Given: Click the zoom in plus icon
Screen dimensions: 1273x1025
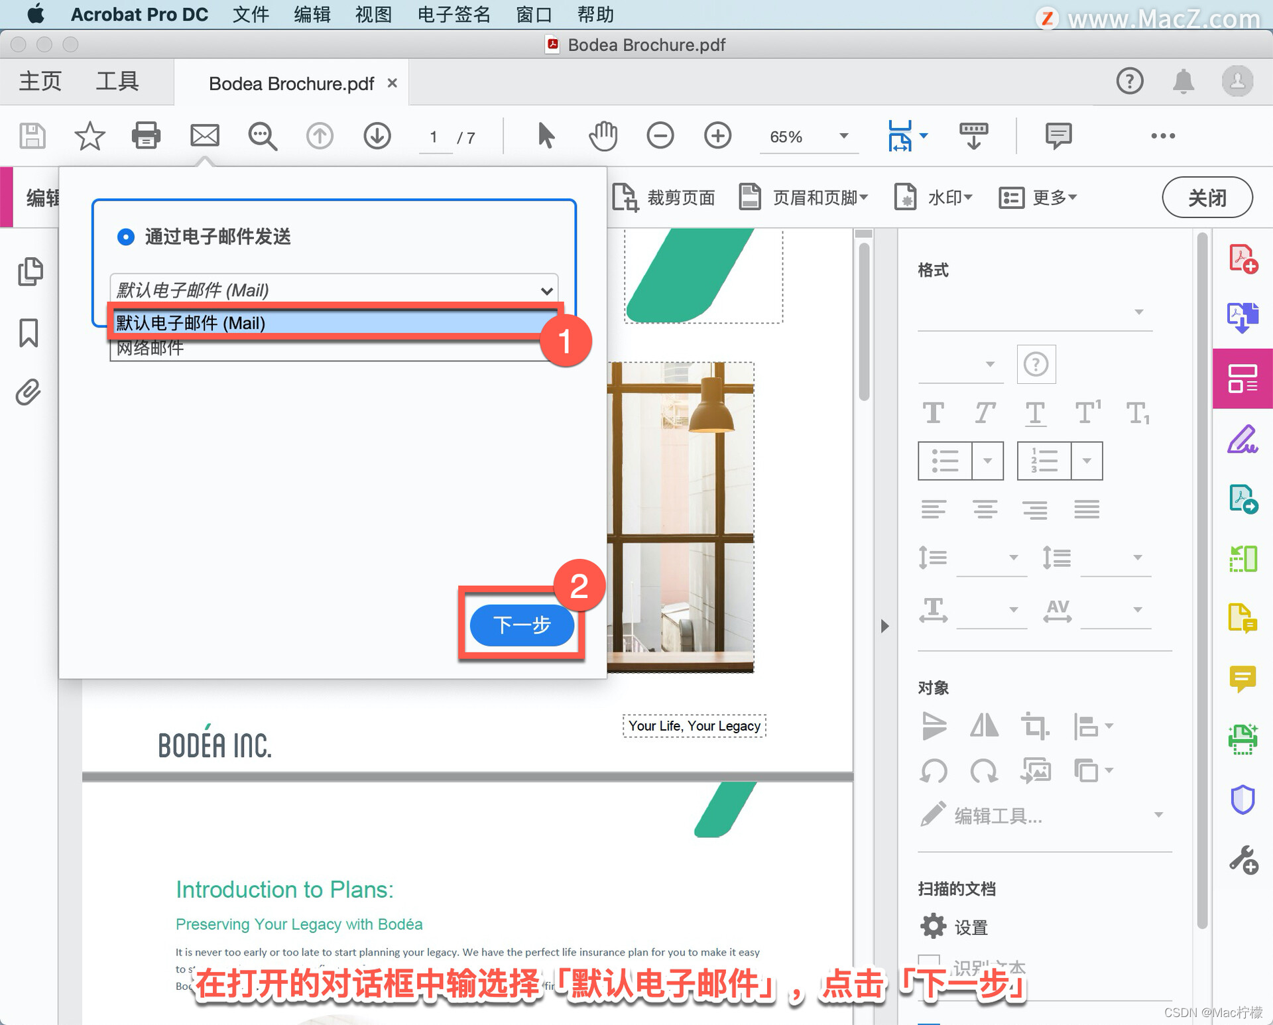Looking at the screenshot, I should point(717,136).
